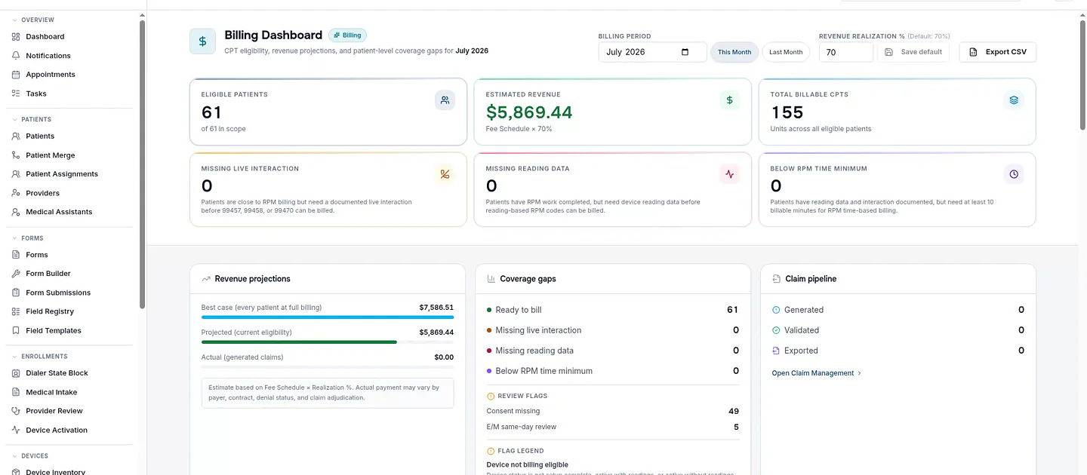
Task: Click the Missing Reading Data pulse icon
Action: point(729,173)
